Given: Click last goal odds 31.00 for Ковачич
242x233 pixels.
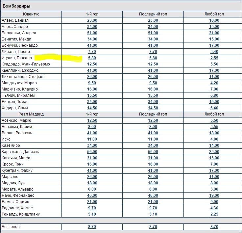Looking at the screenshot, I should tap(153, 158).
